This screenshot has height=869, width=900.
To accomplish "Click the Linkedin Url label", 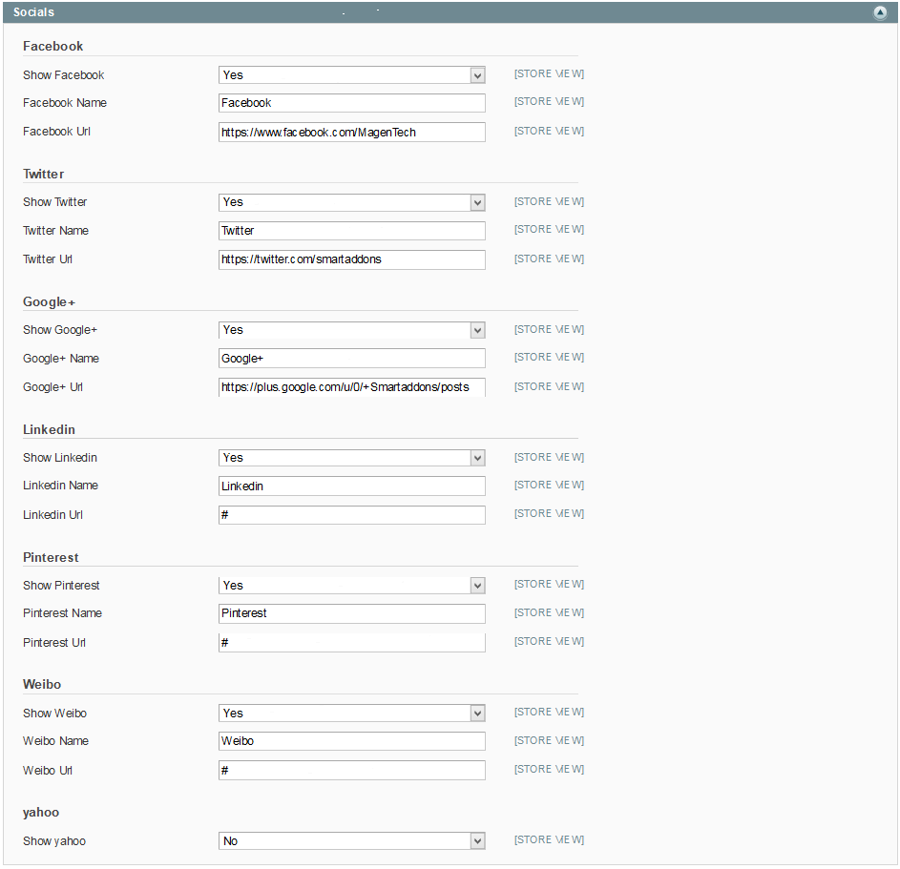I will point(52,515).
